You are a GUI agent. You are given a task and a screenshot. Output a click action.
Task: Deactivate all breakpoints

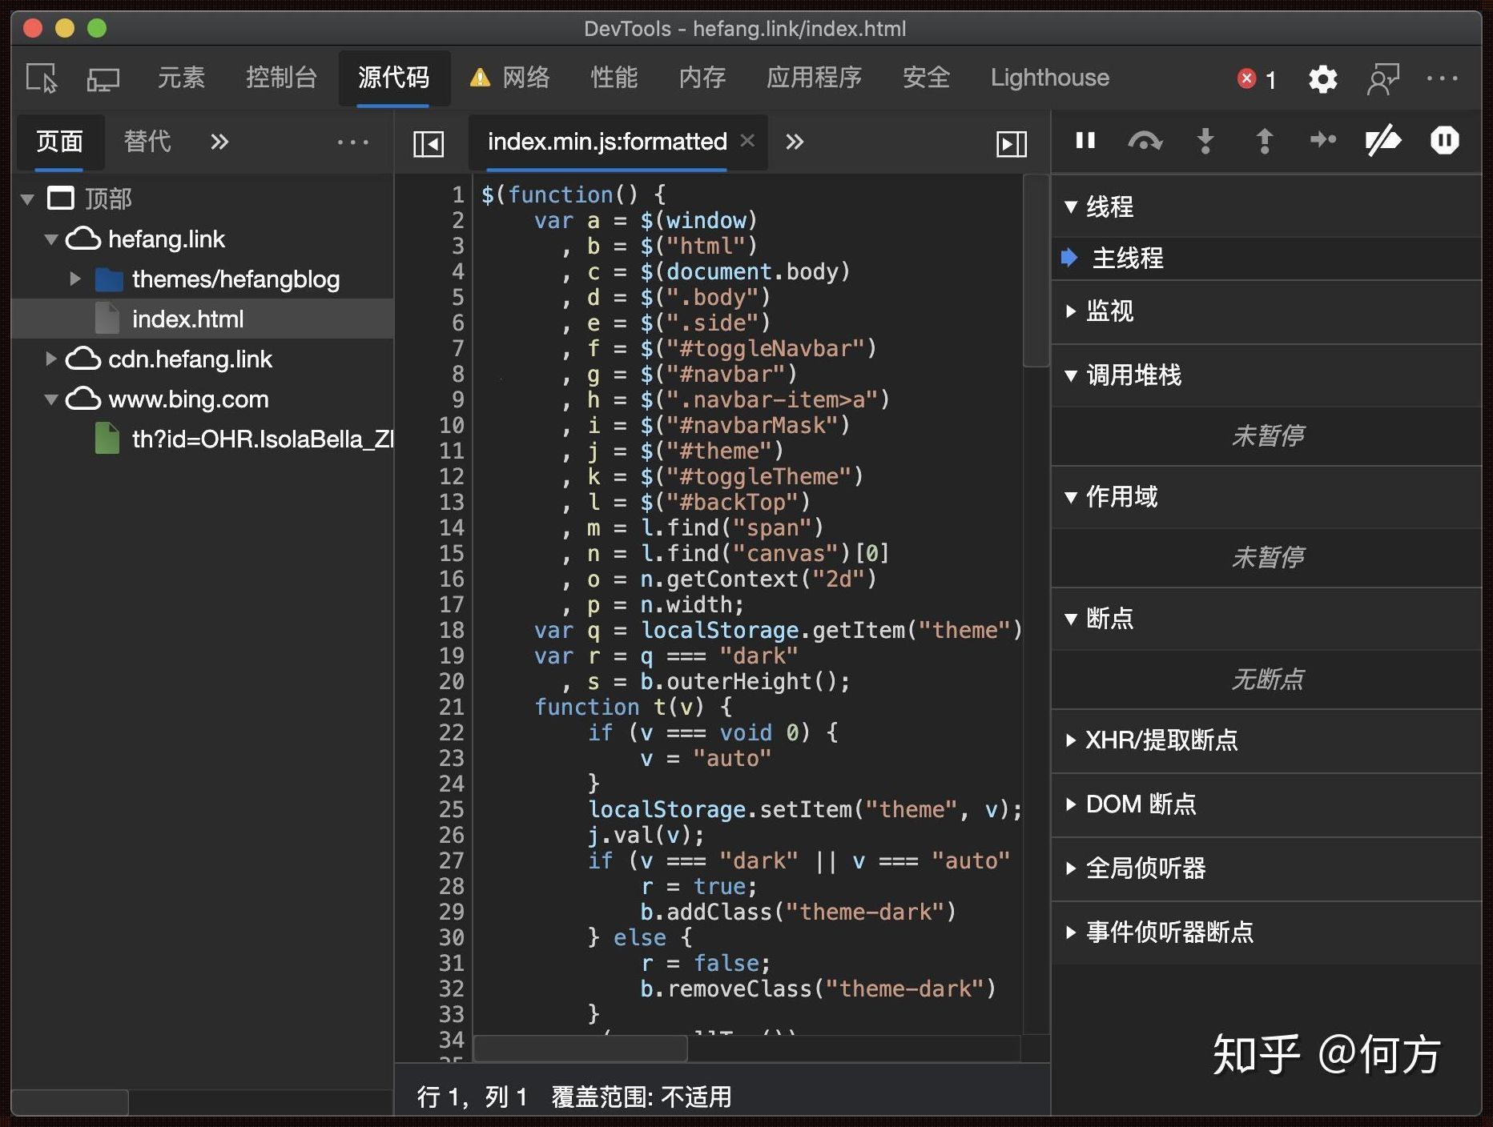tap(1383, 141)
